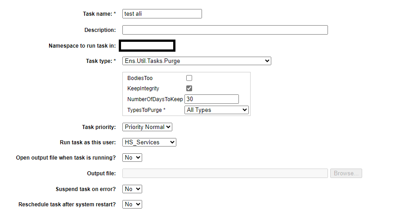Viewport: 395px width, 218px height.
Task: Click the Priority Normal dropdown arrow
Action: click(x=168, y=127)
